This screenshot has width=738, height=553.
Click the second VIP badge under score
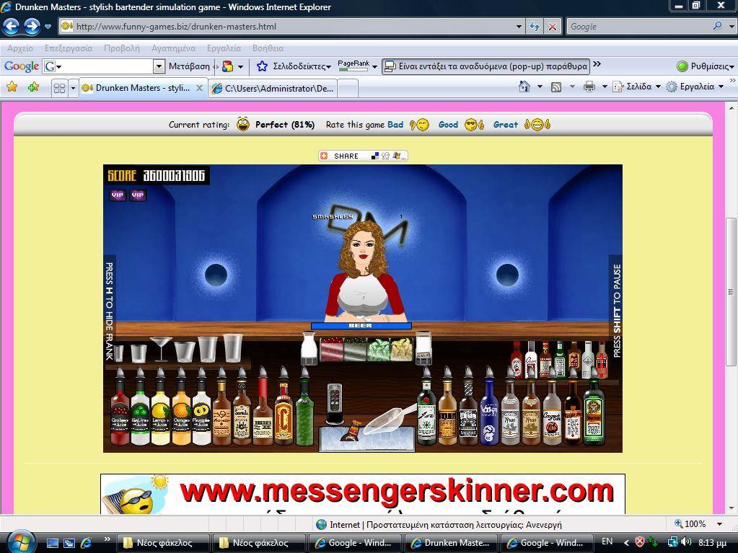pos(138,195)
